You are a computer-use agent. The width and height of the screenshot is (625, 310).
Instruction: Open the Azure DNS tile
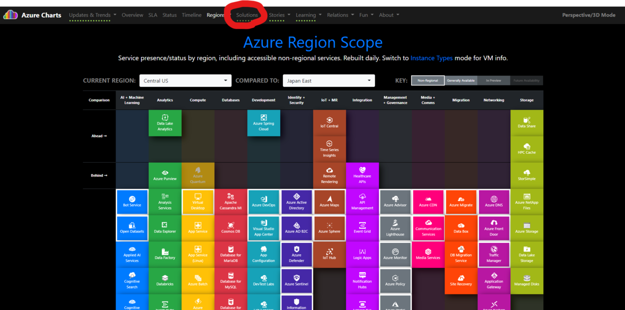coord(494,202)
